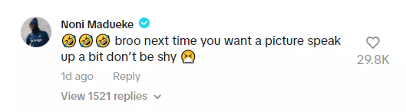The image size is (406, 112).
Task: Click the weary face emoji after 'shy'
Action: point(189,57)
